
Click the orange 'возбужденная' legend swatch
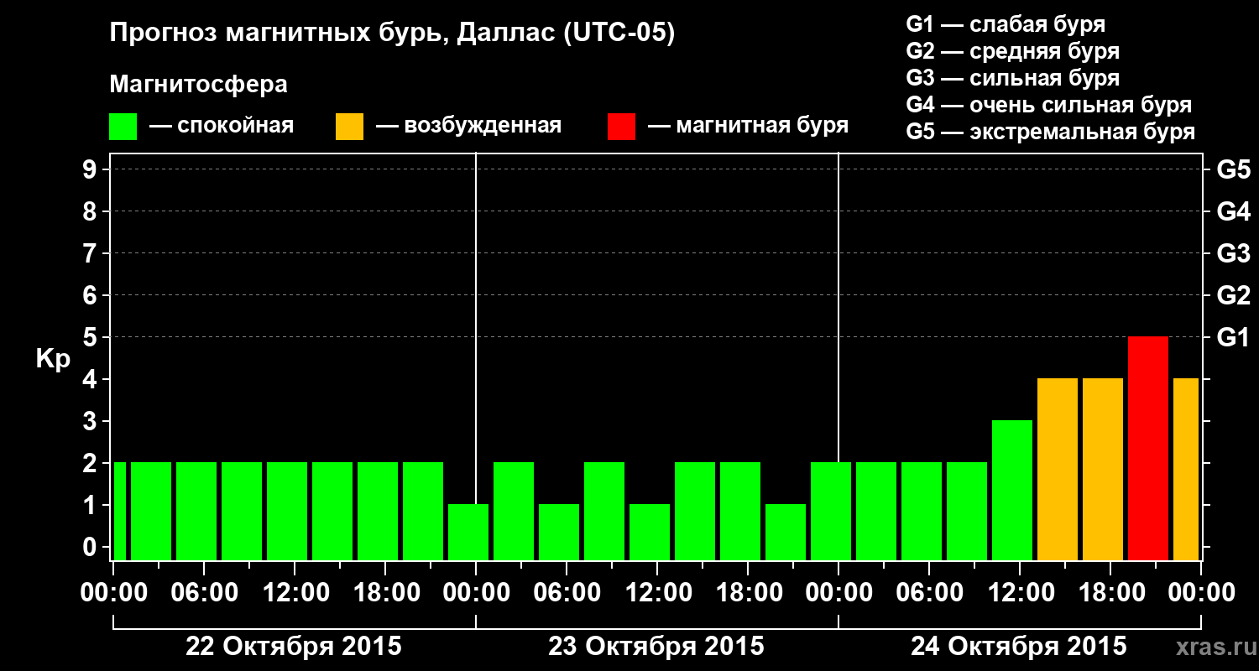349,127
